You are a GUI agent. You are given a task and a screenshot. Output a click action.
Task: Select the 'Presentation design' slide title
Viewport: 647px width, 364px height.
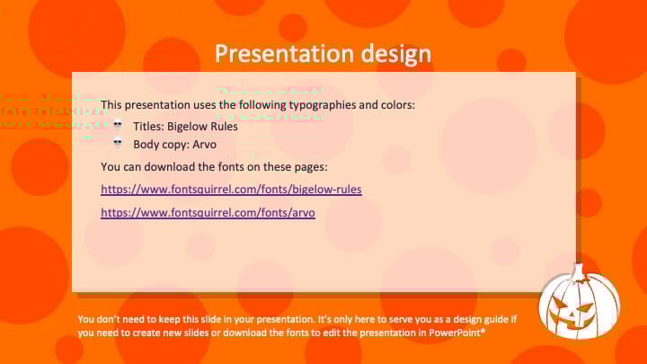pos(323,54)
